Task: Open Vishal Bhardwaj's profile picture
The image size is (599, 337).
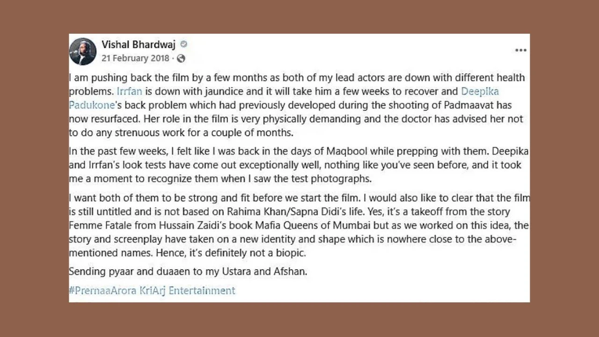Action: click(83, 51)
